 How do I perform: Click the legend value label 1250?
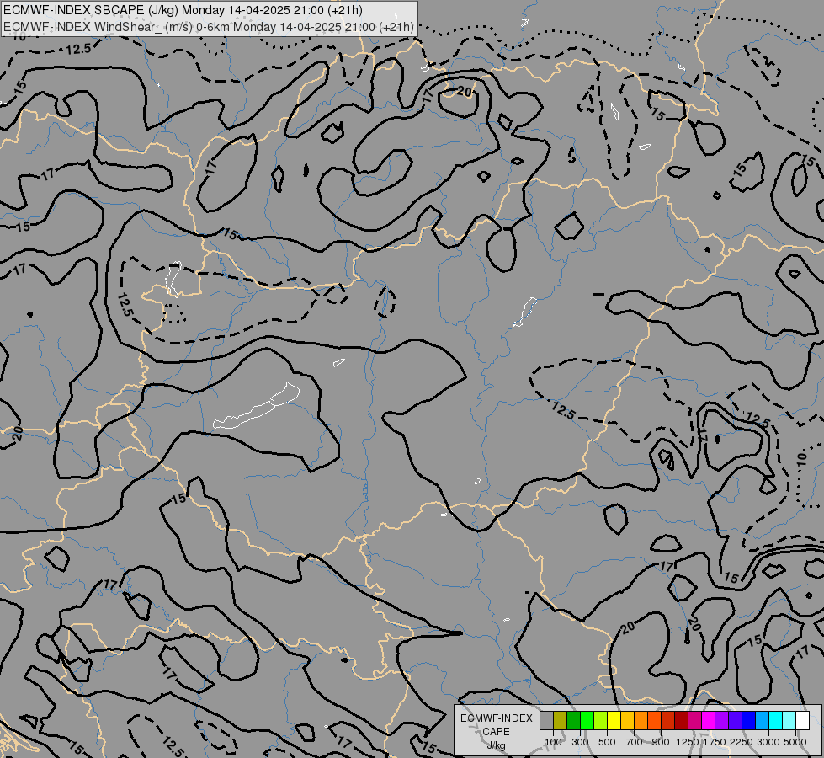pyautogui.click(x=688, y=742)
